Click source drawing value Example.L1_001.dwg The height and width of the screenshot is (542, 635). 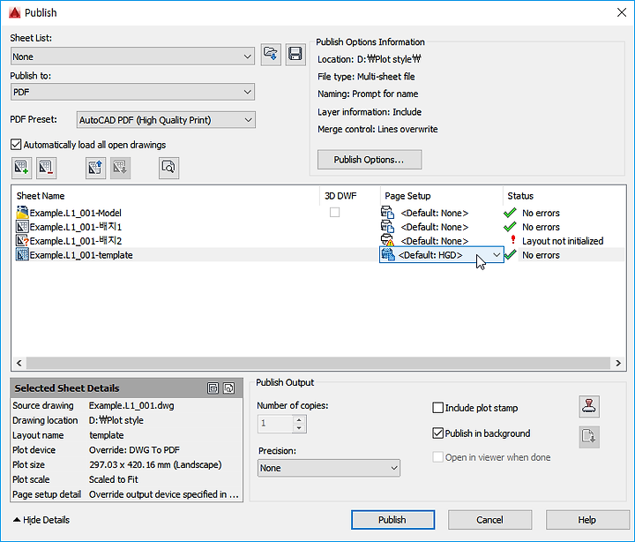click(131, 405)
